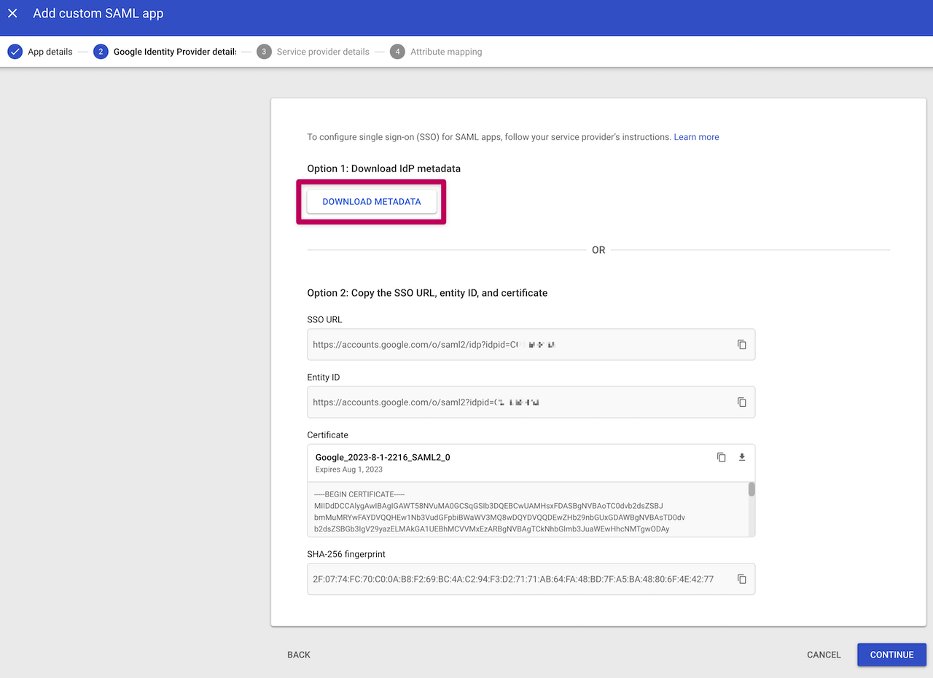Copy the certificate contents
Viewport: 933px width, 678px height.
coord(721,457)
